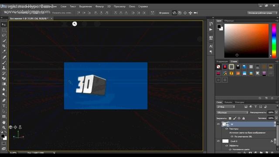The width and height of the screenshot is (279, 157).
Task: Select the Healing Brush tool
Action: (x=4, y=57)
